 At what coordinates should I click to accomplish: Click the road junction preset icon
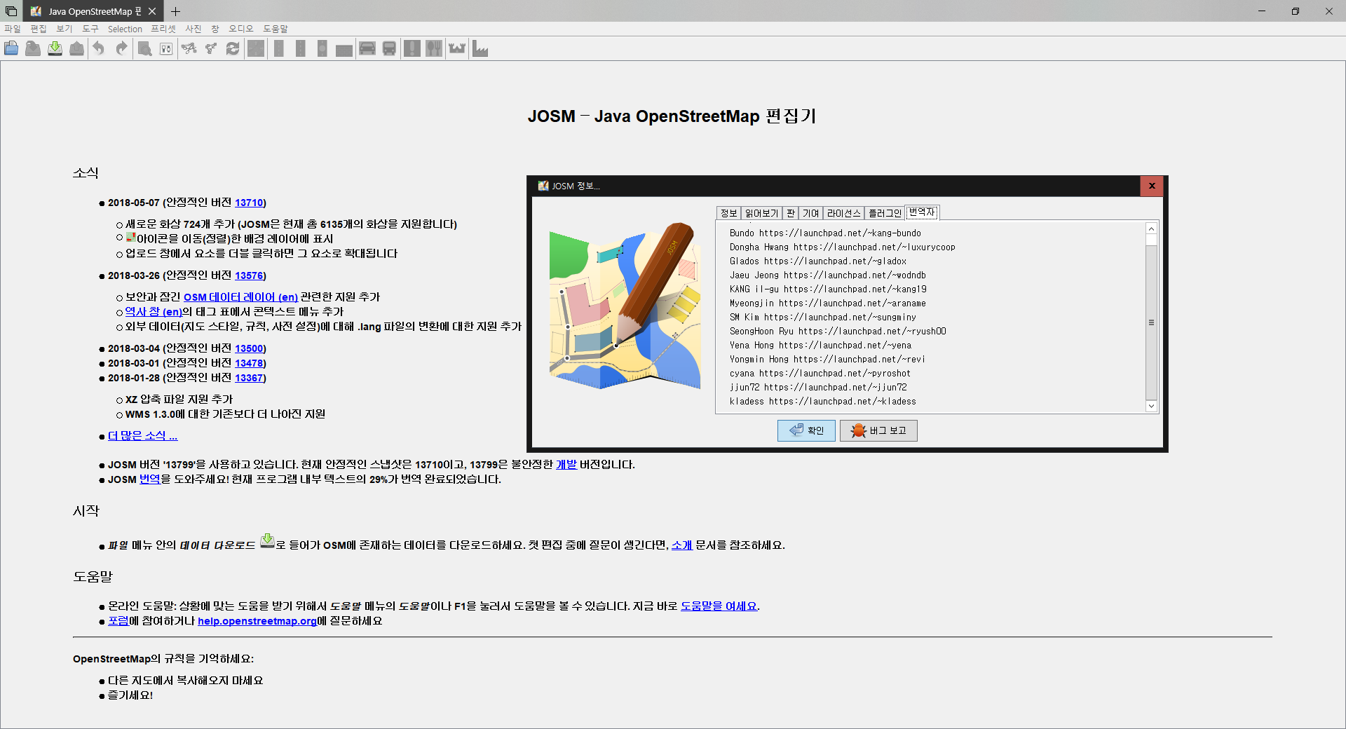[256, 48]
